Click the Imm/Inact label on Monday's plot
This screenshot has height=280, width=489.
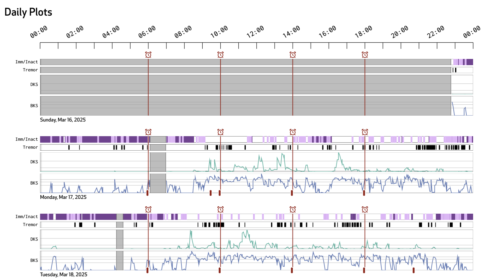[27, 139]
